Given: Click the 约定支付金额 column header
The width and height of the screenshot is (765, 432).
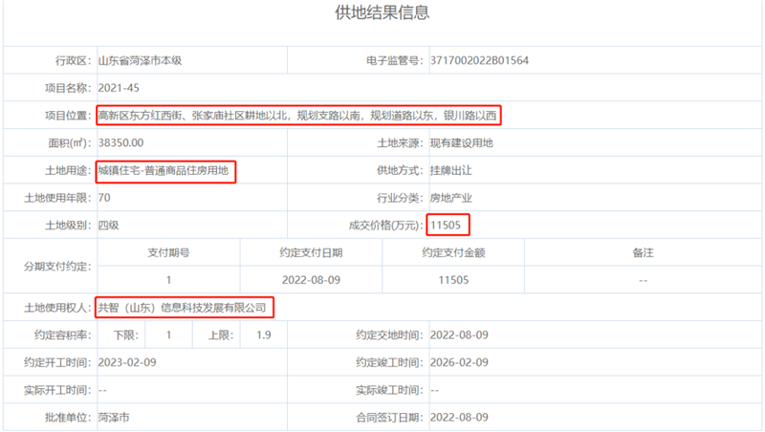Looking at the screenshot, I should (x=453, y=252).
